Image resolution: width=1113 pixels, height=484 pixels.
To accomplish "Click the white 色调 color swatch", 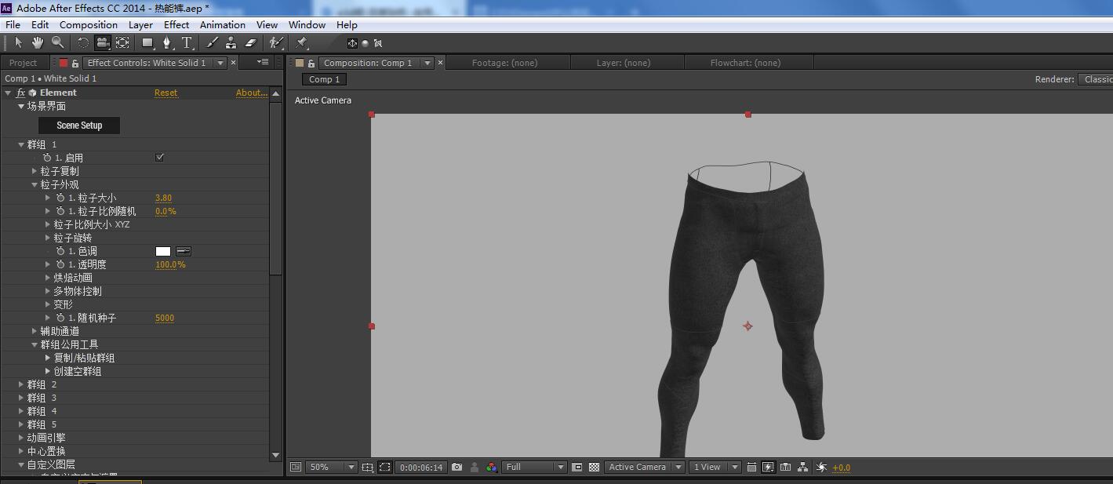I will 163,251.
